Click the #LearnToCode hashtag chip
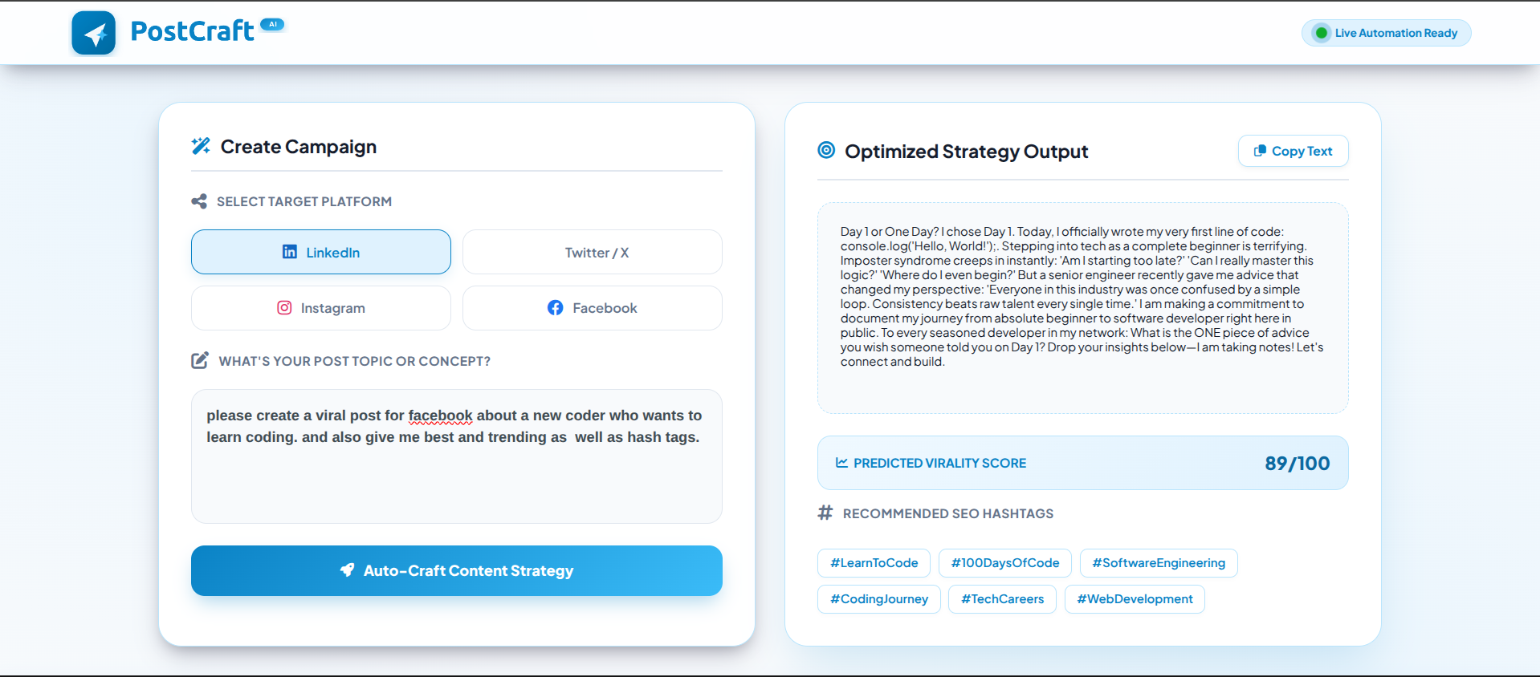Image resolution: width=1540 pixels, height=677 pixels. (874, 563)
